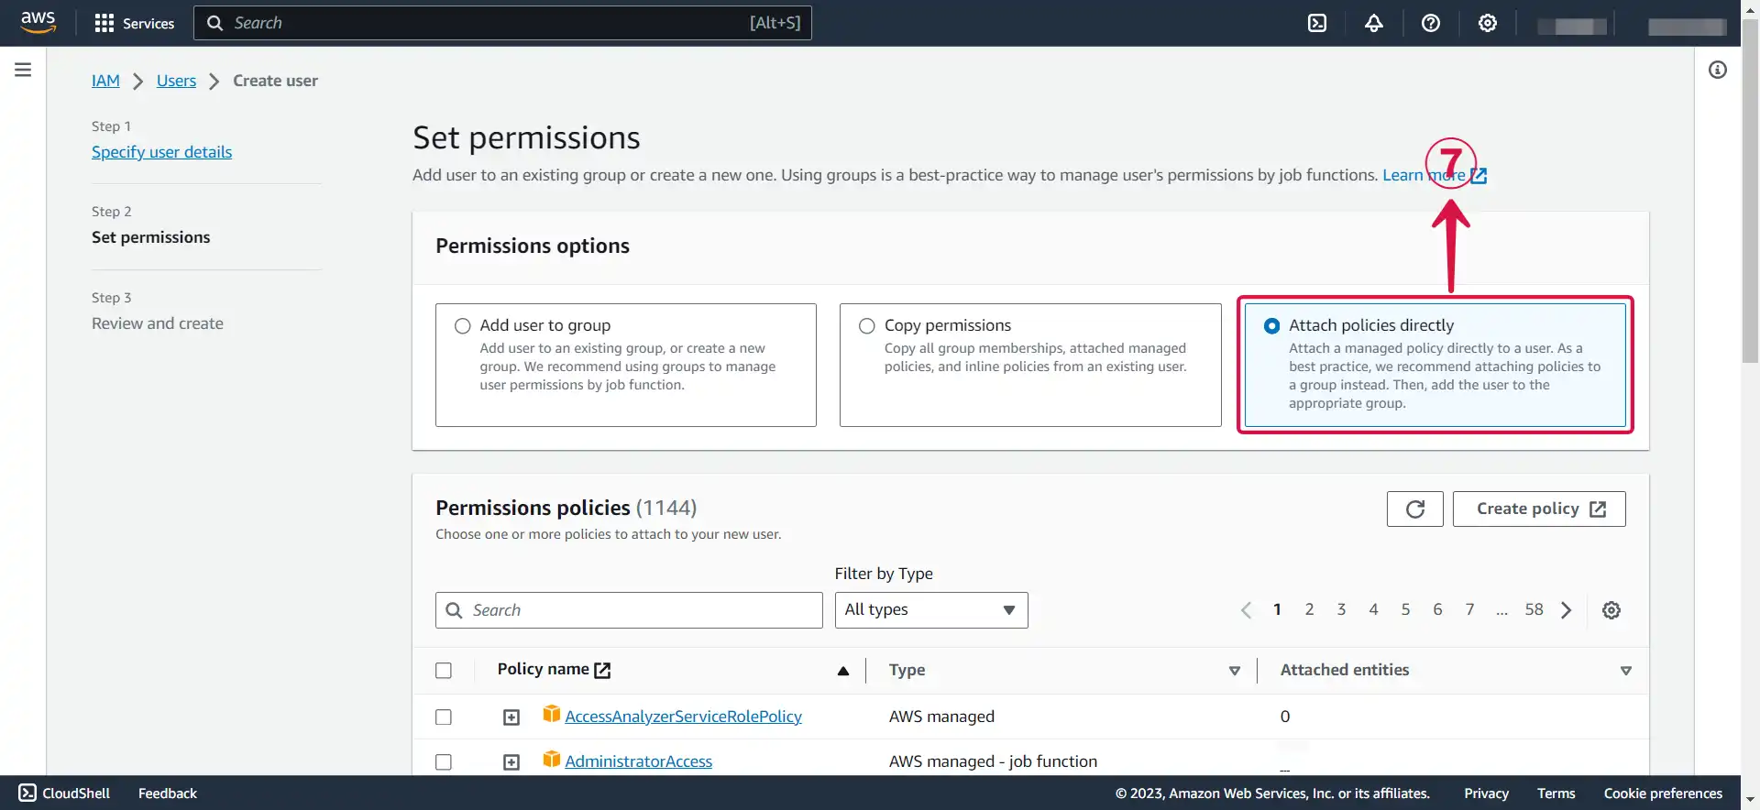The width and height of the screenshot is (1760, 810).
Task: Click Feedback in the footer
Action: click(167, 793)
